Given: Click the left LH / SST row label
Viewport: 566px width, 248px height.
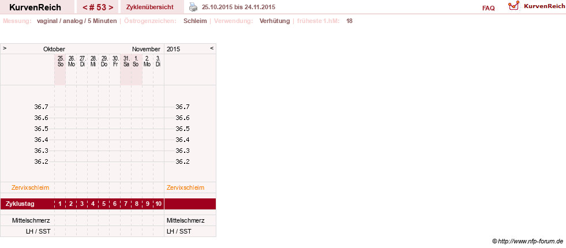Looking at the screenshot, I should tap(38, 231).
